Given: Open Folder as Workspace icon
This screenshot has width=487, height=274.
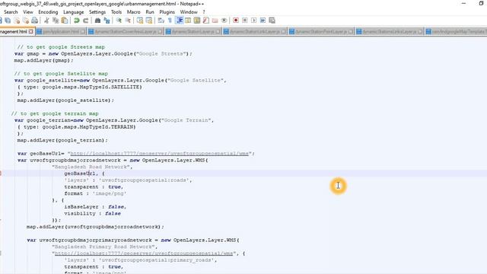Looking at the screenshot, I should [x=215, y=21].
